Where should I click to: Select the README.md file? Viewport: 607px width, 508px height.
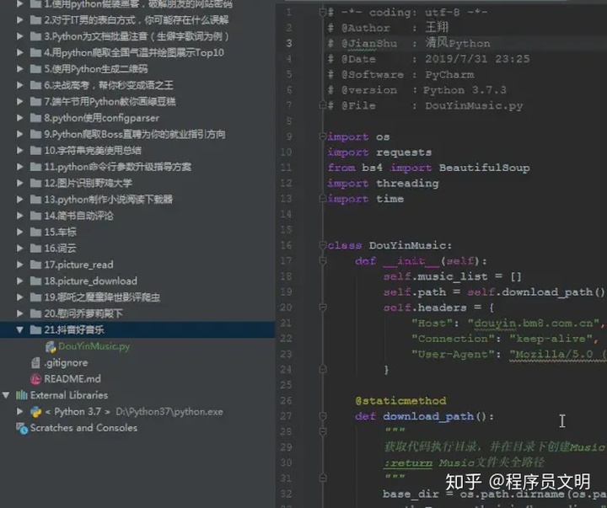point(73,379)
